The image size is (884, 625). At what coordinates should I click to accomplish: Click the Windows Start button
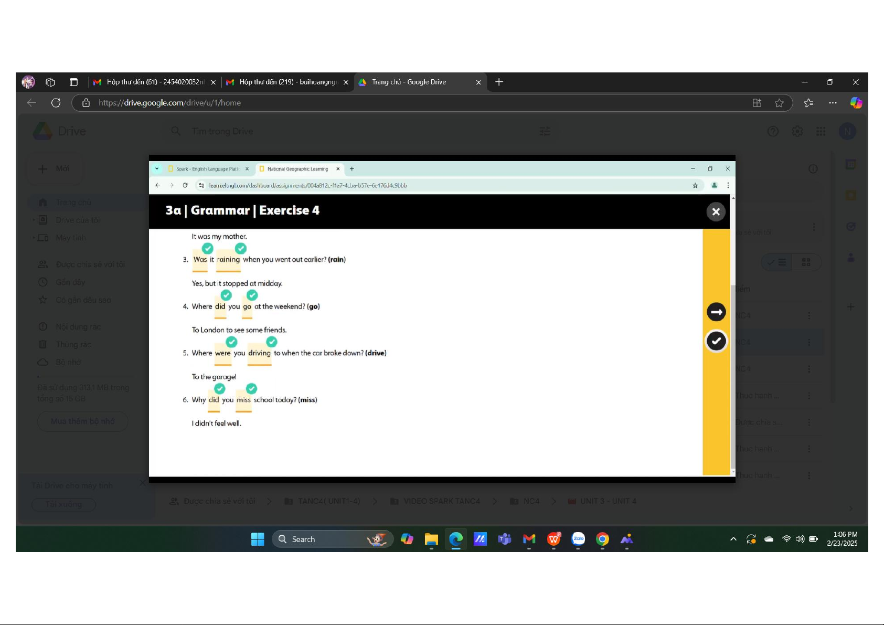[258, 539]
